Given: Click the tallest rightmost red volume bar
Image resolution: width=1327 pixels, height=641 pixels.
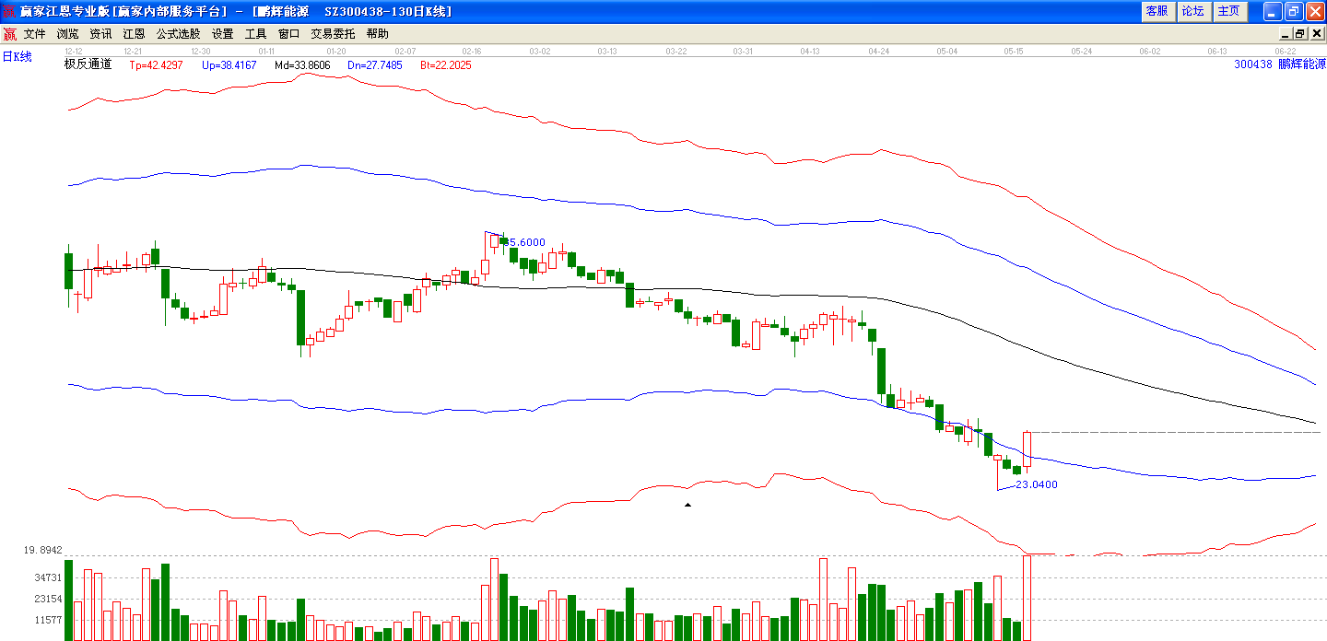Looking at the screenshot, I should (x=1027, y=598).
